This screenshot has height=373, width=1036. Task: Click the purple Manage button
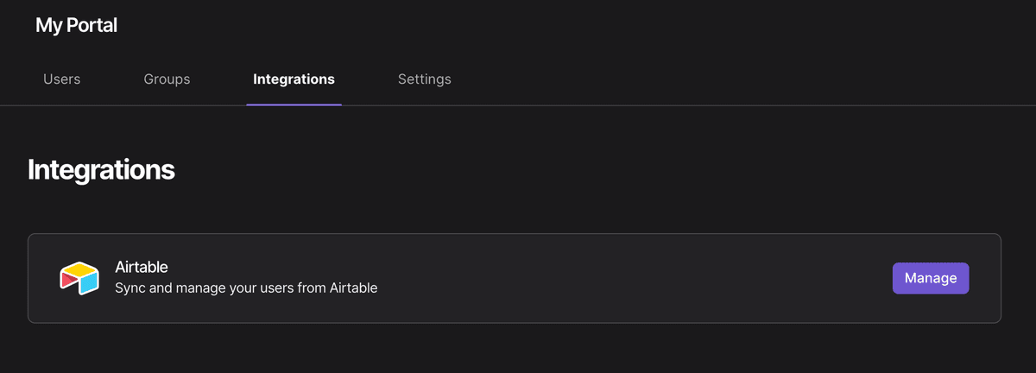[931, 278]
